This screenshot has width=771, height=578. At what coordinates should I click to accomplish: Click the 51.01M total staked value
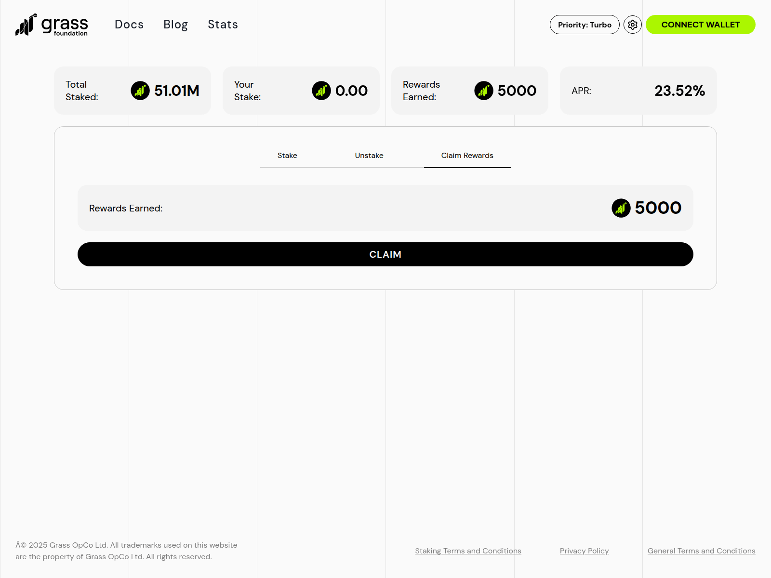point(177,91)
